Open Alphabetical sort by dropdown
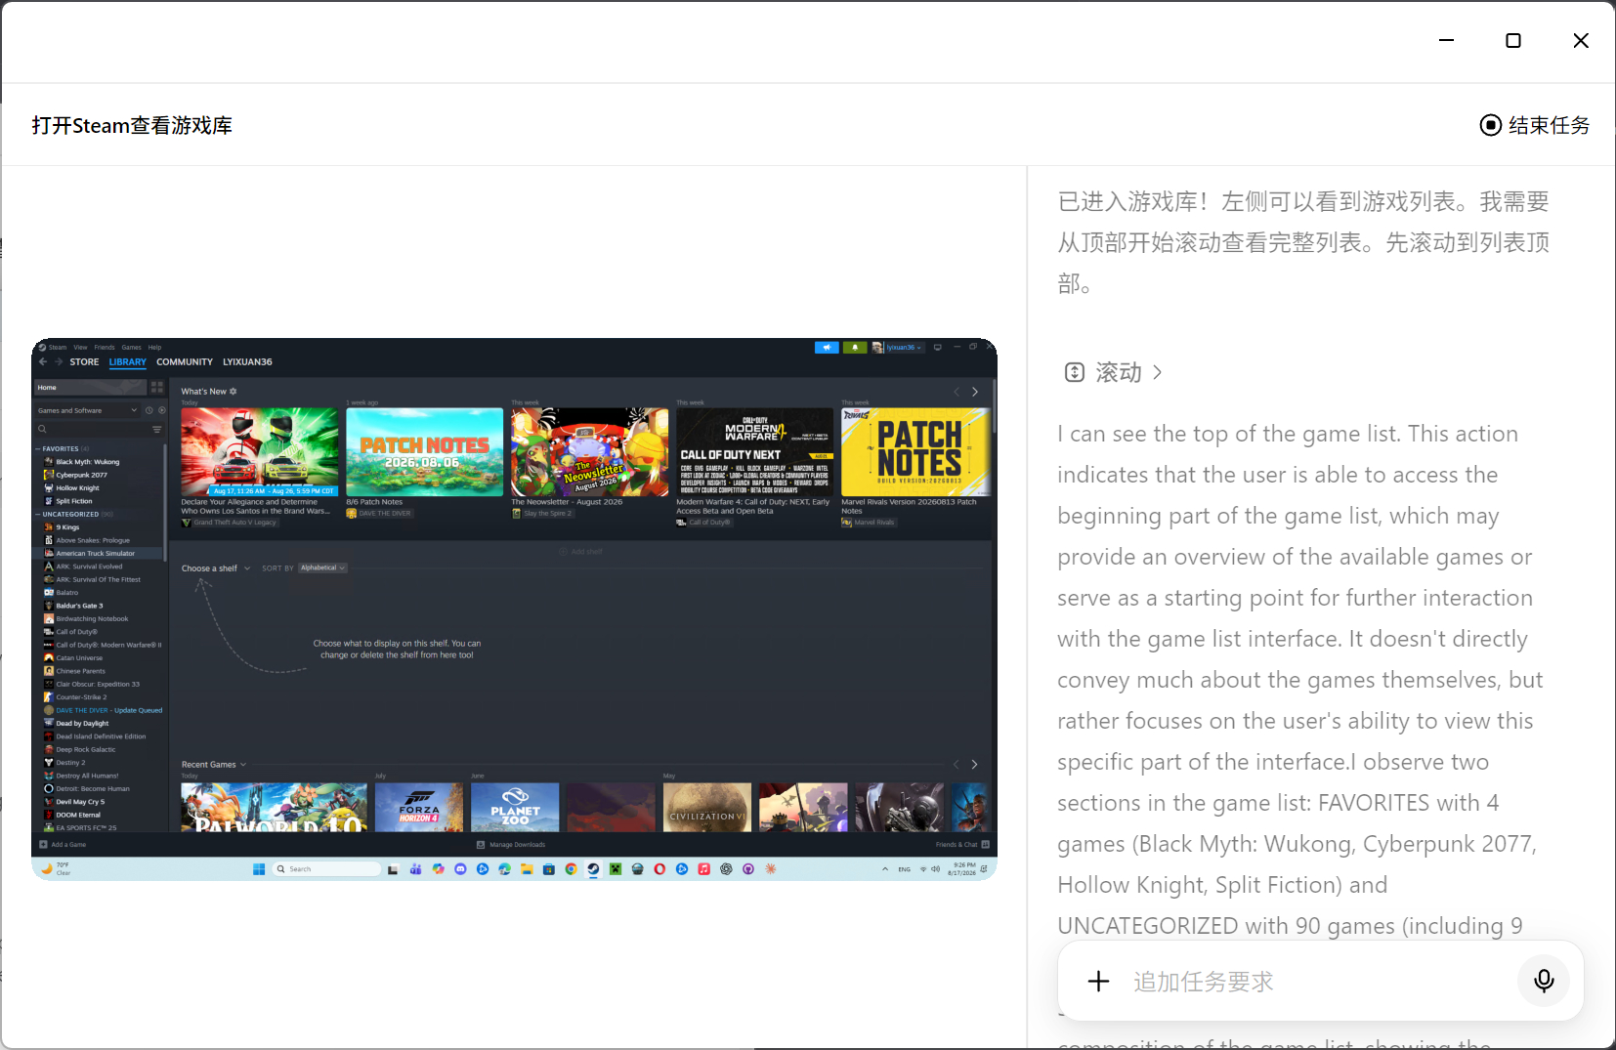The width and height of the screenshot is (1616, 1050). click(322, 567)
